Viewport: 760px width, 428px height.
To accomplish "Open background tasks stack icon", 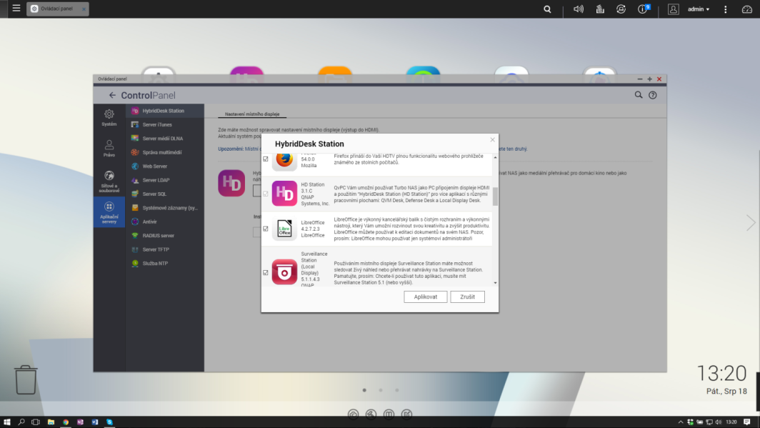I will pyautogui.click(x=600, y=9).
